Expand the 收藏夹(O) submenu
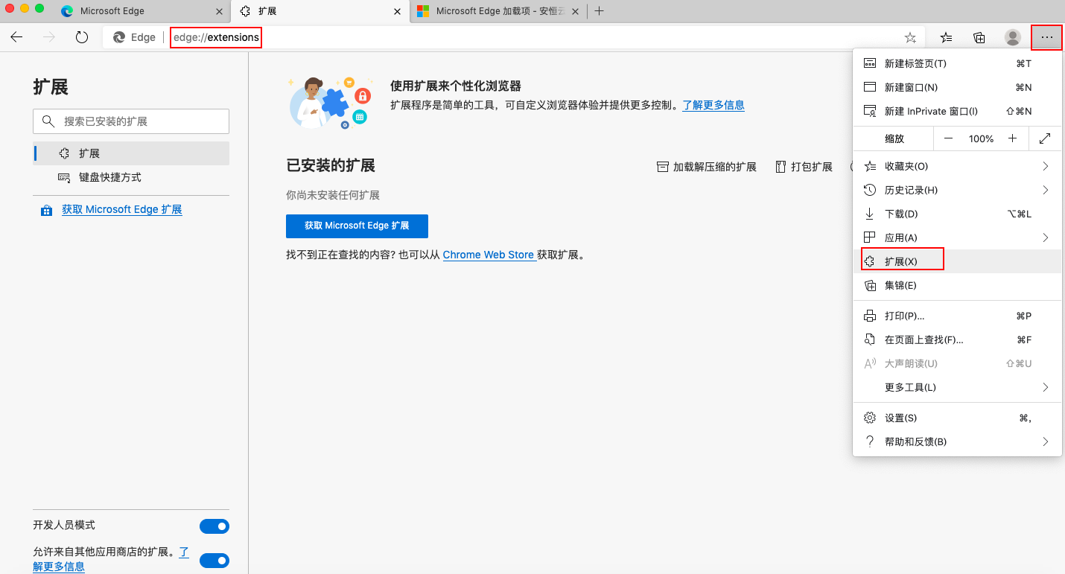Image resolution: width=1065 pixels, height=574 pixels. tap(957, 167)
